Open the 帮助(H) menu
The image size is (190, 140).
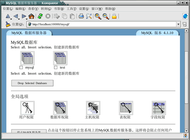click(x=110, y=9)
